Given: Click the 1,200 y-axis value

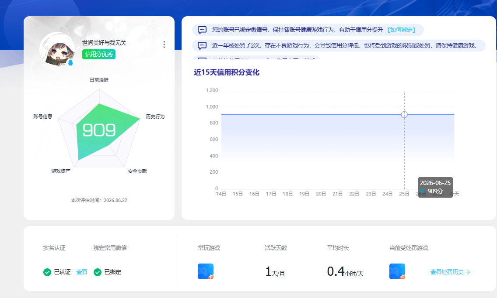Looking at the screenshot, I should pyautogui.click(x=212, y=90).
